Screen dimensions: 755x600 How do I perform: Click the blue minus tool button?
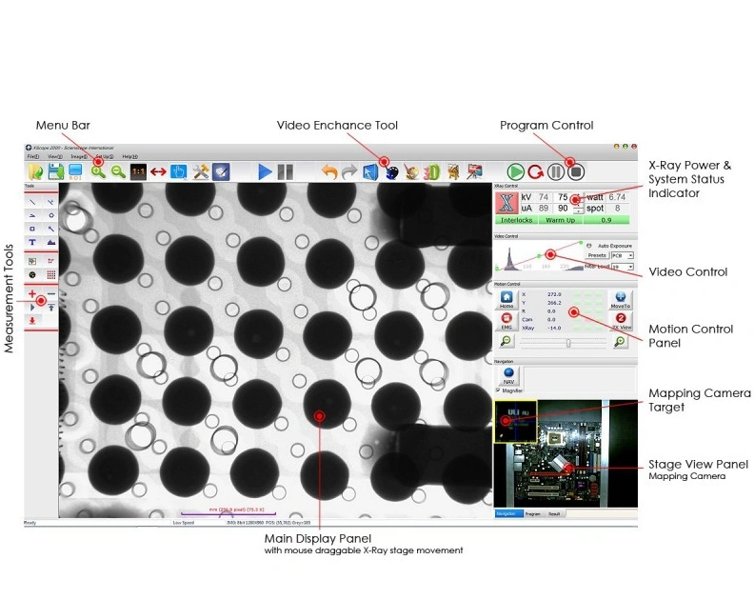[51, 293]
